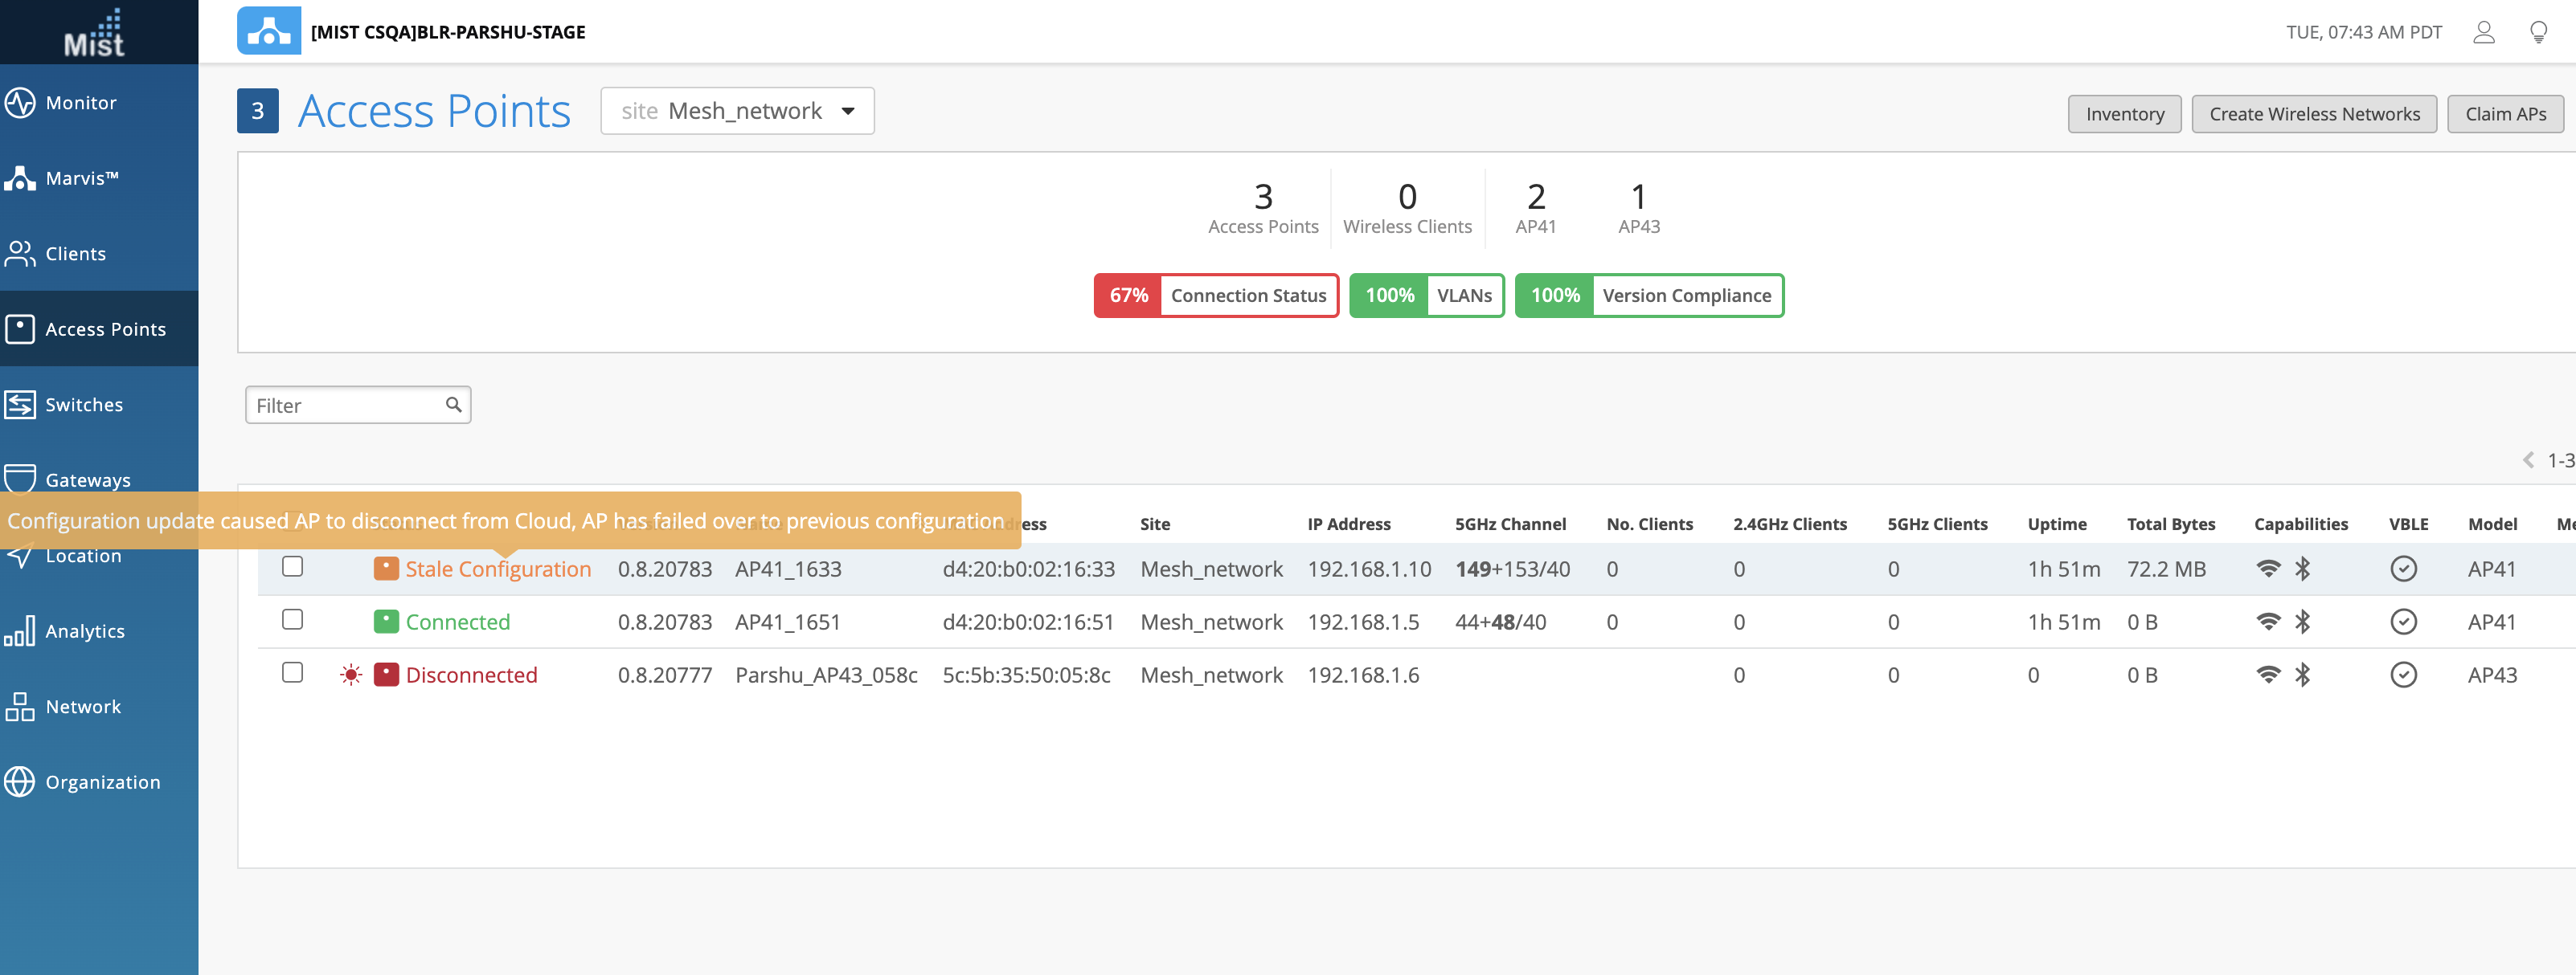Click the red sun alert icon beside Disconnected AP

(350, 675)
